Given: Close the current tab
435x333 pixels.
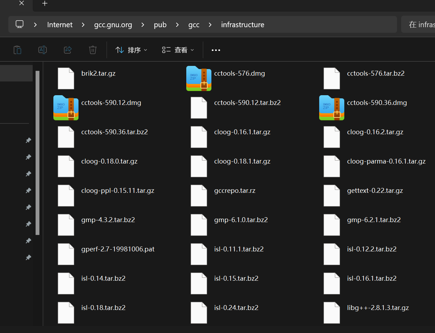Looking at the screenshot, I should [22, 3].
